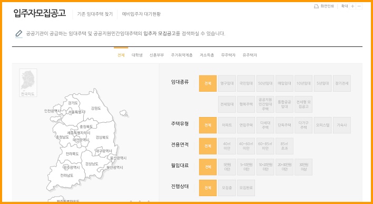
Task: Toggle the 5년임대 filter
Action: pyautogui.click(x=322, y=84)
